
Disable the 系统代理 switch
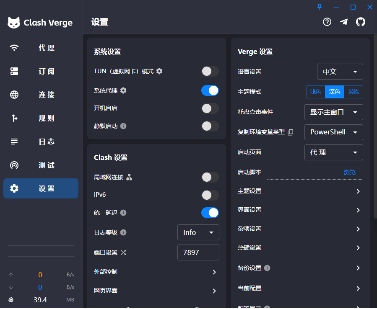click(210, 91)
